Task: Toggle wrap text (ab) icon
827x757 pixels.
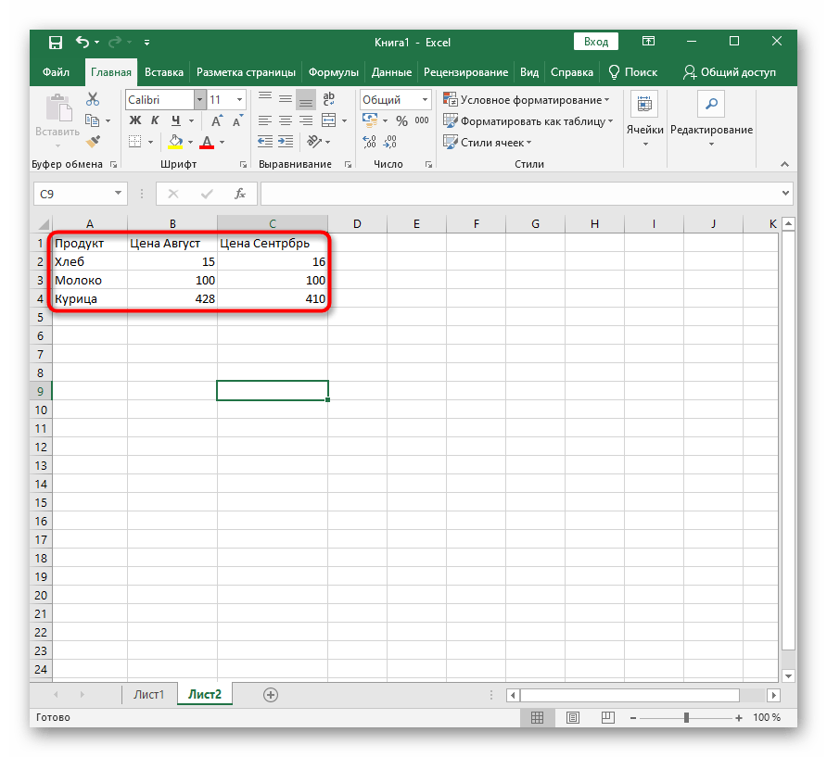Action: coord(328,98)
